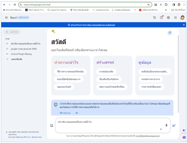
Task: Open the Watch Popular TV bookmark
Action: pos(35,10)
